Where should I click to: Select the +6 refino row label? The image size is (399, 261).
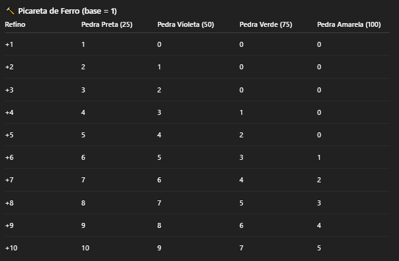pos(9,158)
